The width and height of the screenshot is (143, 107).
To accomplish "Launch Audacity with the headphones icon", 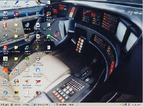I will 16,81.
